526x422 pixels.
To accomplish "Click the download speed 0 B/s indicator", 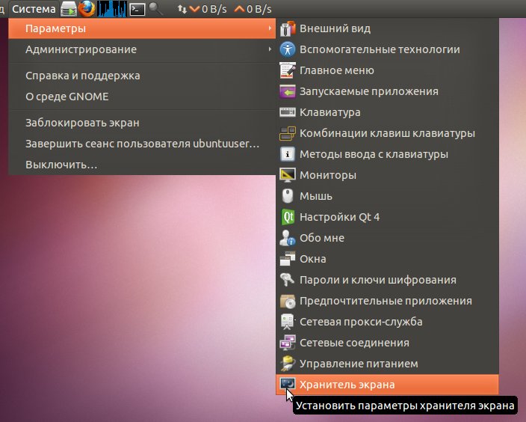I will pyautogui.click(x=208, y=9).
